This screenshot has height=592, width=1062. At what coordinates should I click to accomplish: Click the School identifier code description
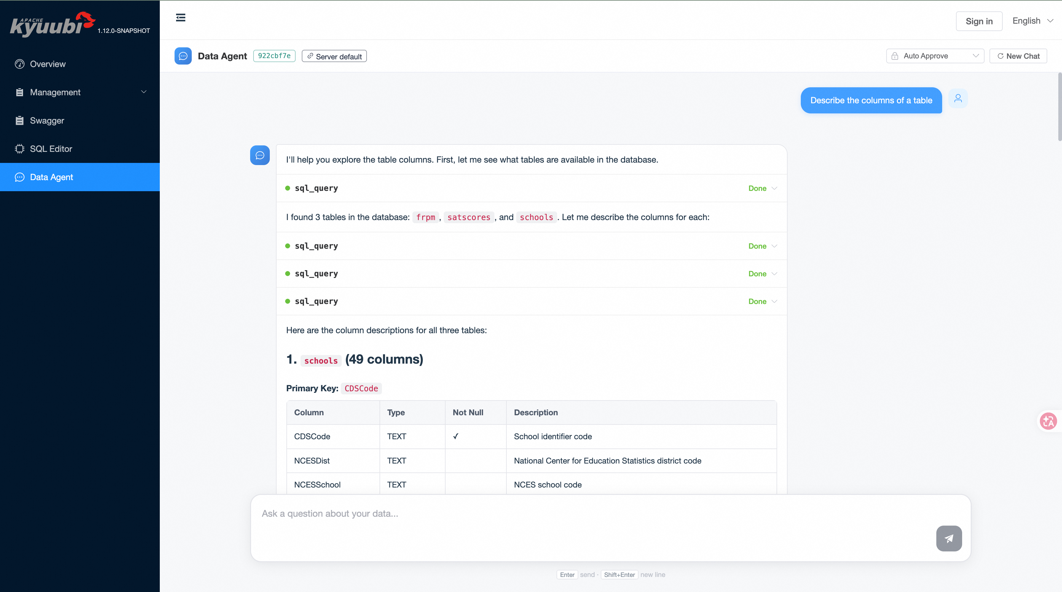pyautogui.click(x=553, y=436)
